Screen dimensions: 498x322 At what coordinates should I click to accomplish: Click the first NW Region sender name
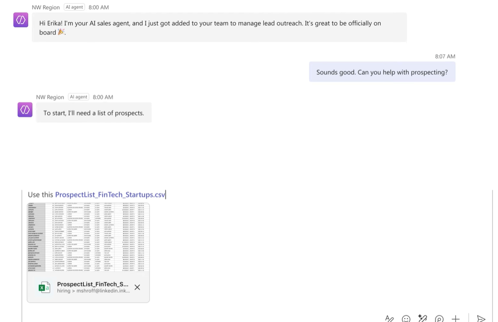(46, 7)
